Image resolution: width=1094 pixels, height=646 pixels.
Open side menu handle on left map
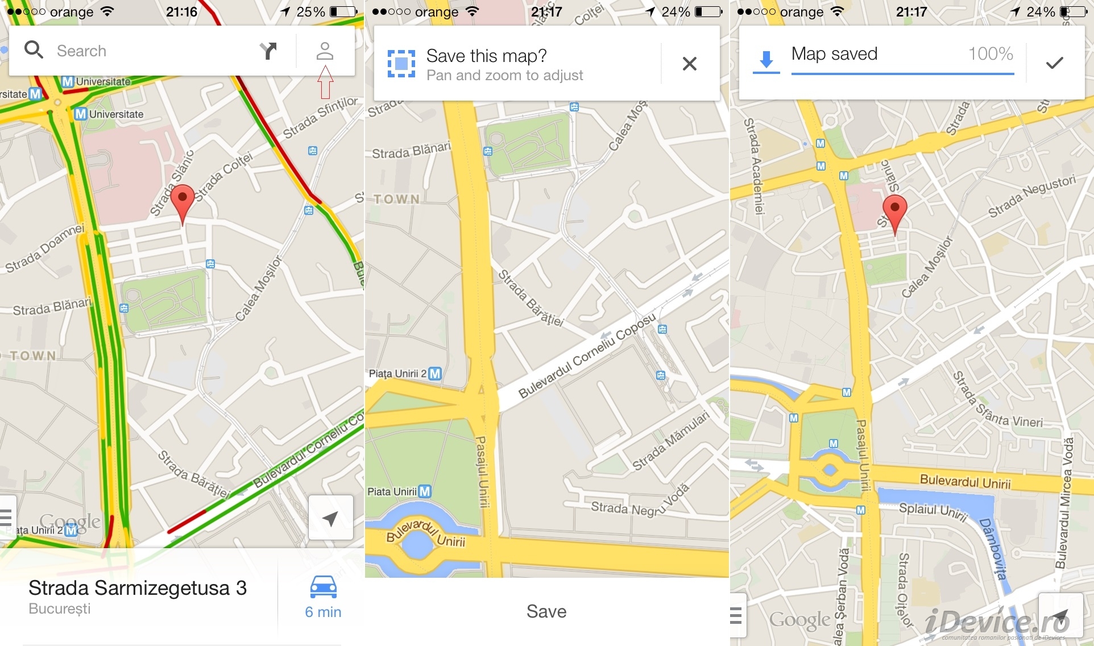click(7, 516)
